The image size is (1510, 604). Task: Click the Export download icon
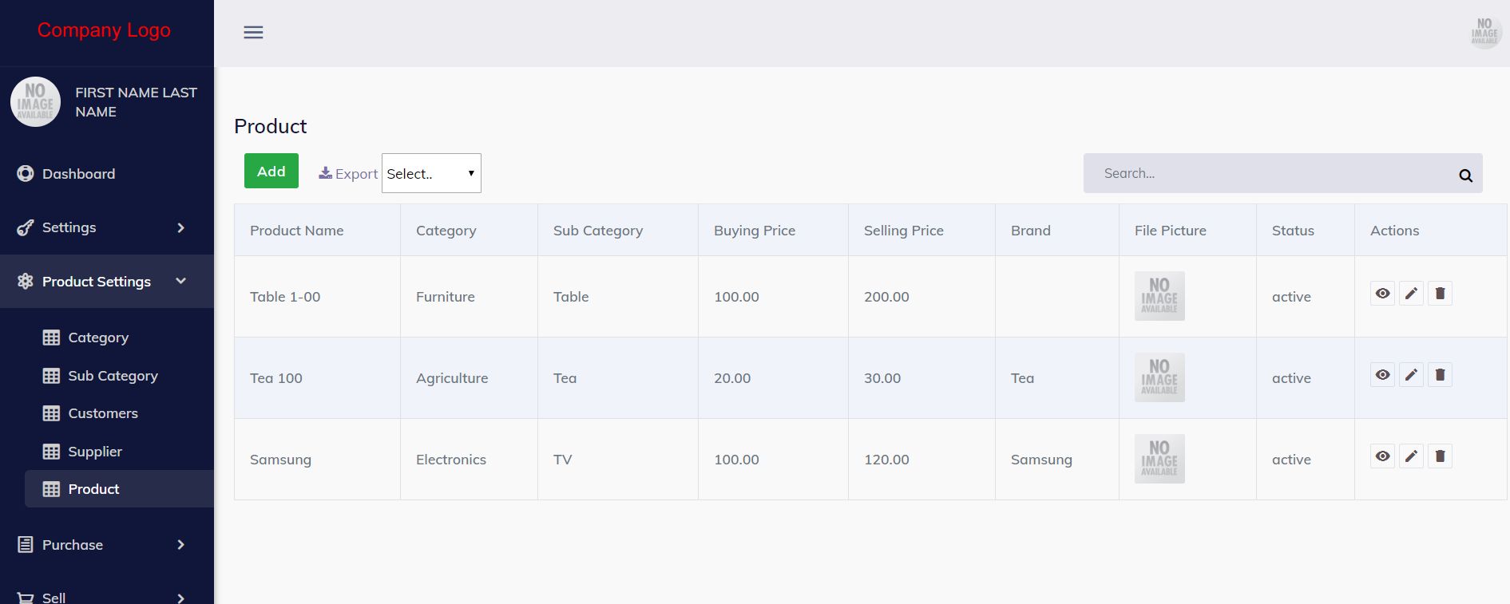pyautogui.click(x=326, y=173)
